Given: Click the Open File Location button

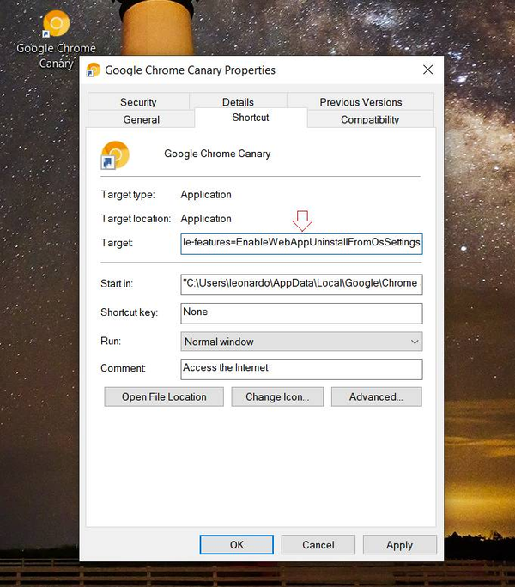Looking at the screenshot, I should (164, 396).
